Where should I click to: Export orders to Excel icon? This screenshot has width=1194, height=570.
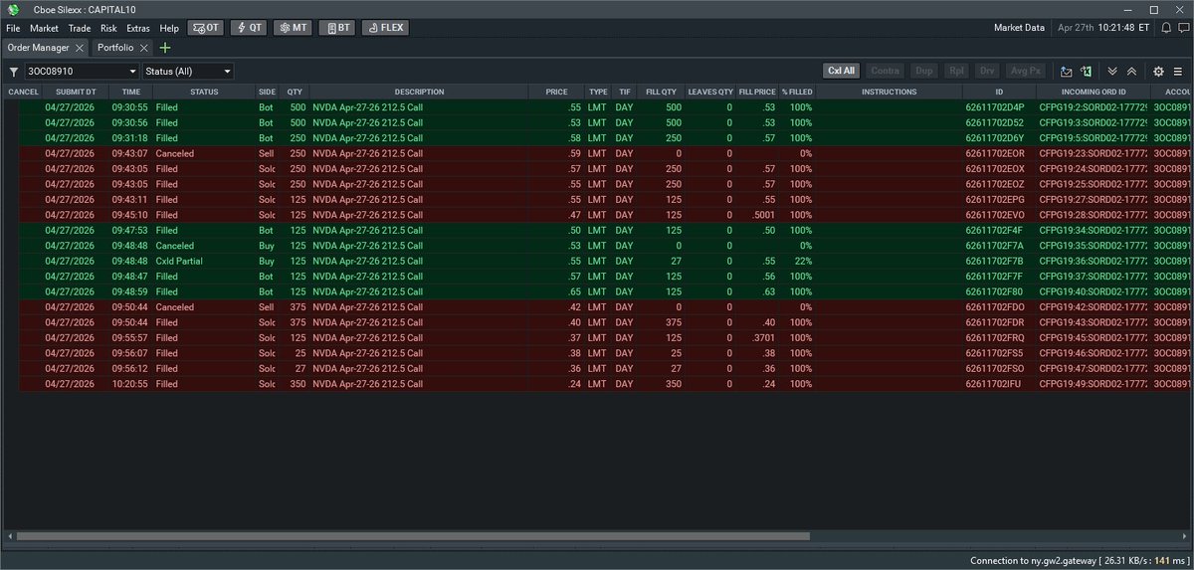(1087, 72)
